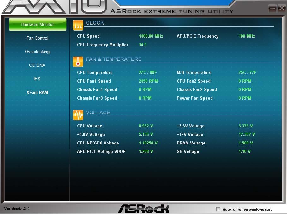
Task: Click the +3.3V Voltage 3.376 V value
Action: click(x=246, y=126)
